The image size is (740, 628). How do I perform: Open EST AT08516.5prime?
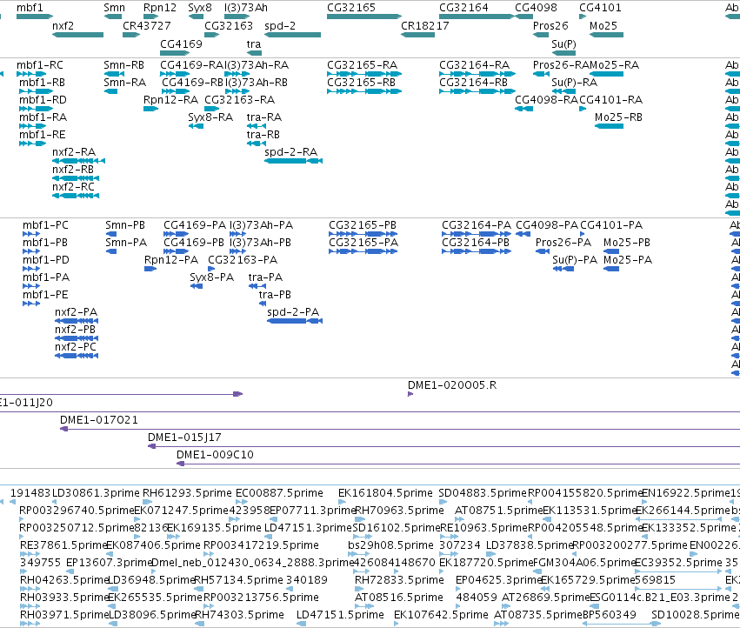pos(399,598)
